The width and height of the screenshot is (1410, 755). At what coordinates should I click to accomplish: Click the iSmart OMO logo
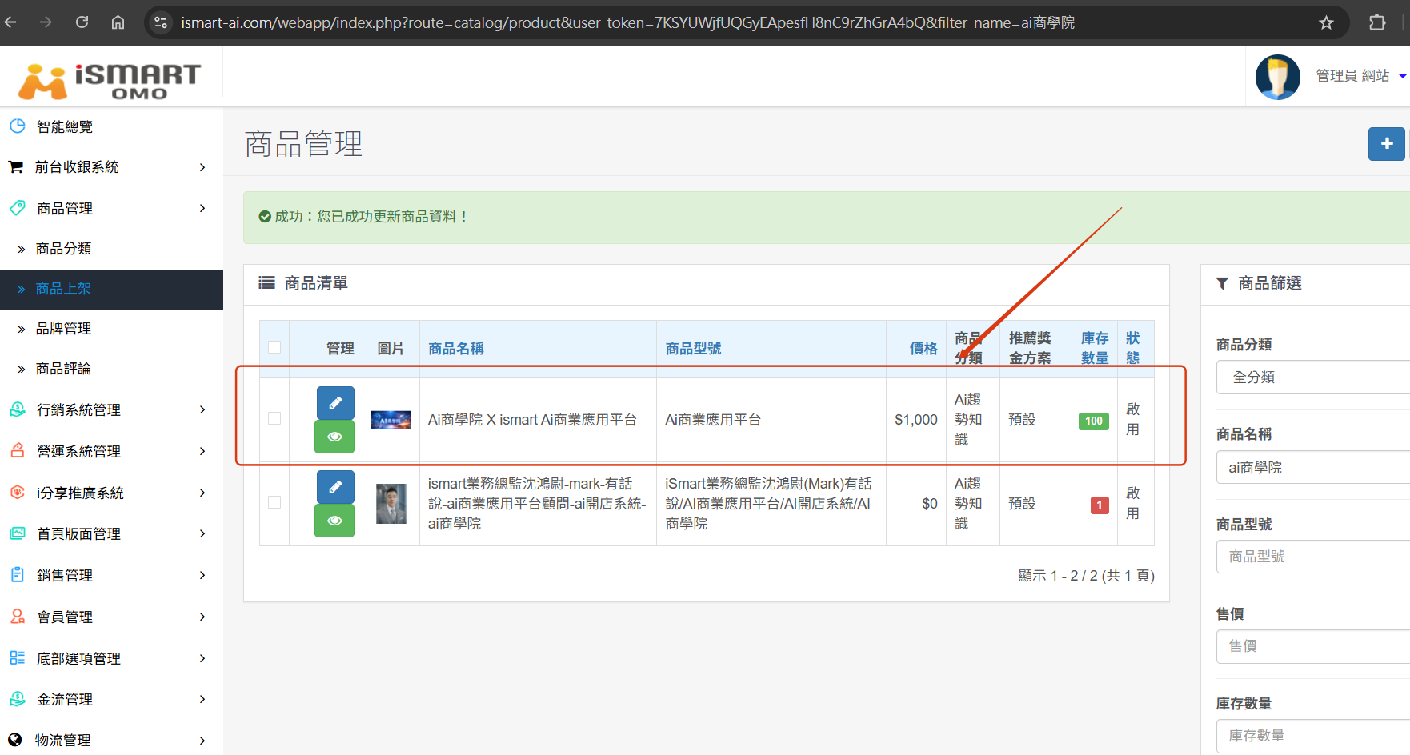110,80
